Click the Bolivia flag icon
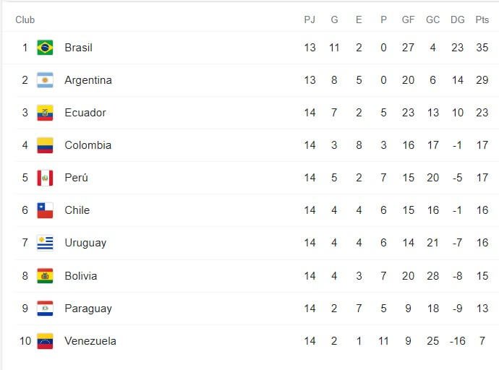This screenshot has height=370, width=499. 45,275
